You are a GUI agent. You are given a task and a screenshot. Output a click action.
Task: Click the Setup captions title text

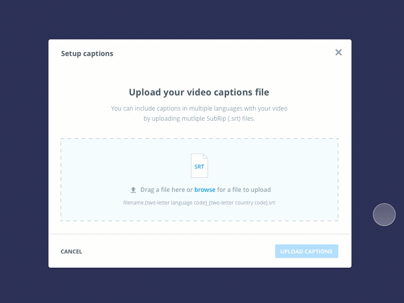[87, 53]
